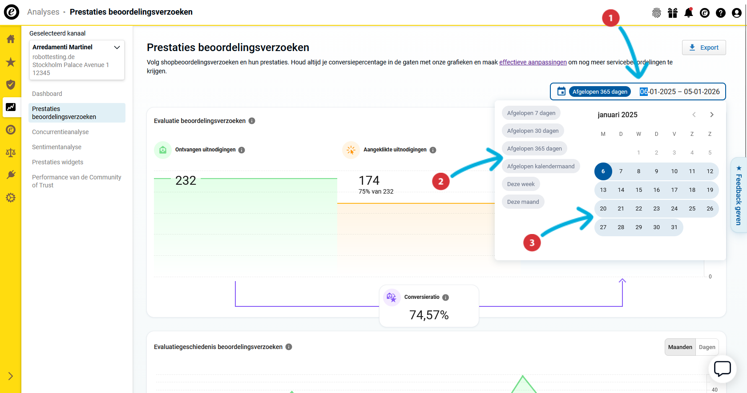Open Concurrentieanalyse menu item
Screen dimensions: 747x393
coord(61,132)
